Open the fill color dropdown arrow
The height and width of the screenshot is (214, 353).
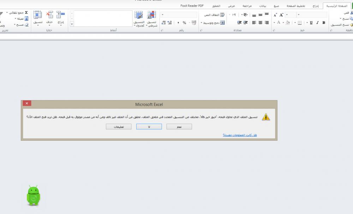[x=283, y=23]
